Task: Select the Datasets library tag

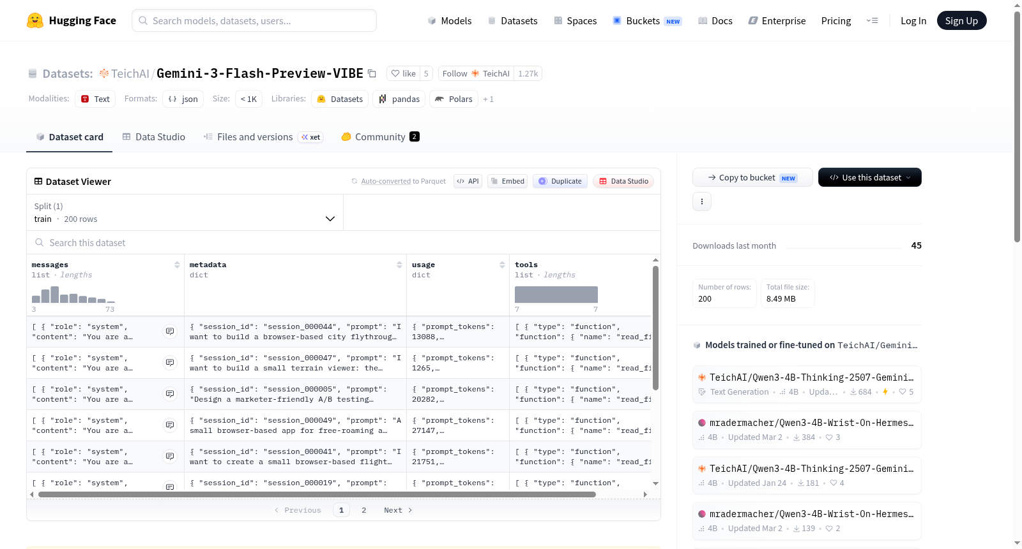Action: click(340, 99)
